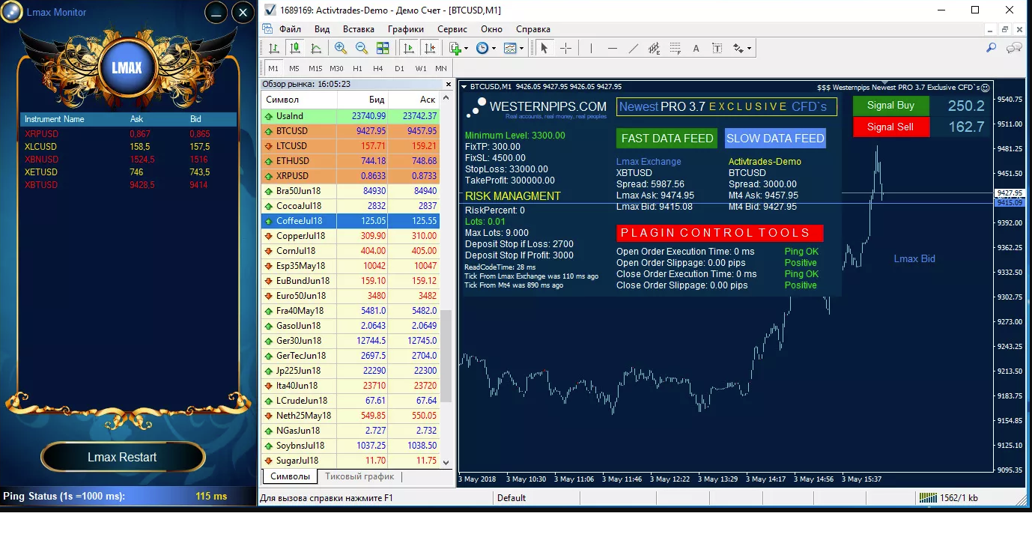Switch to M15 timeframe
Screen dimensions: 1032x558
point(315,68)
